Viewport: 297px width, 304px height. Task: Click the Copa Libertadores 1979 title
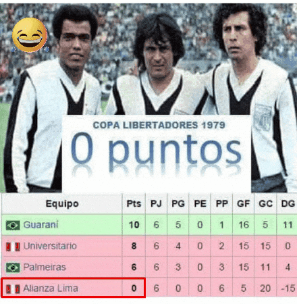click(159, 125)
